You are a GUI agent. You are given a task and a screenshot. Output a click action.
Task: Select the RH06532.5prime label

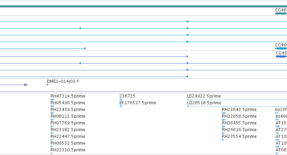(68, 143)
